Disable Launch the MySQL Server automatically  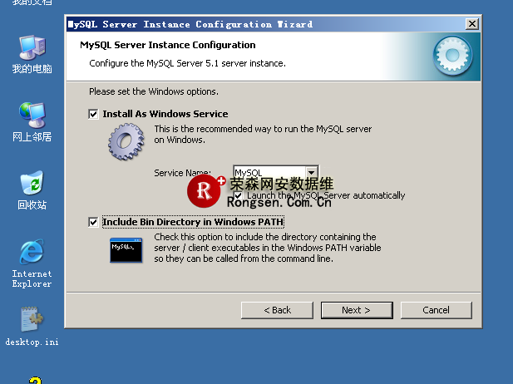click(x=239, y=195)
